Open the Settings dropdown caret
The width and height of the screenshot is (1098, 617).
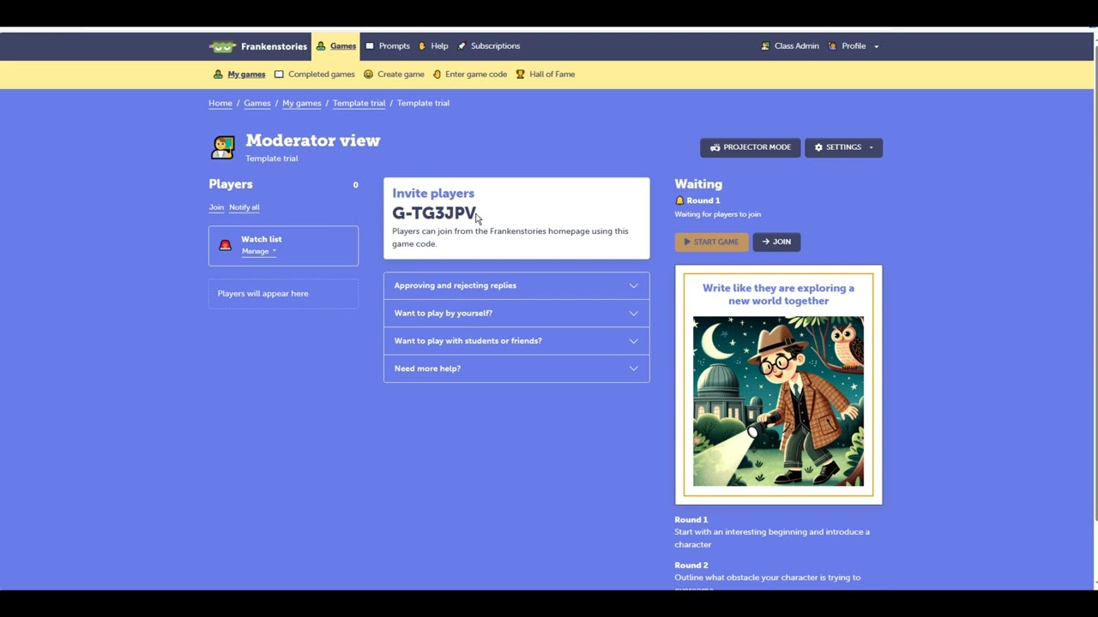tap(871, 147)
